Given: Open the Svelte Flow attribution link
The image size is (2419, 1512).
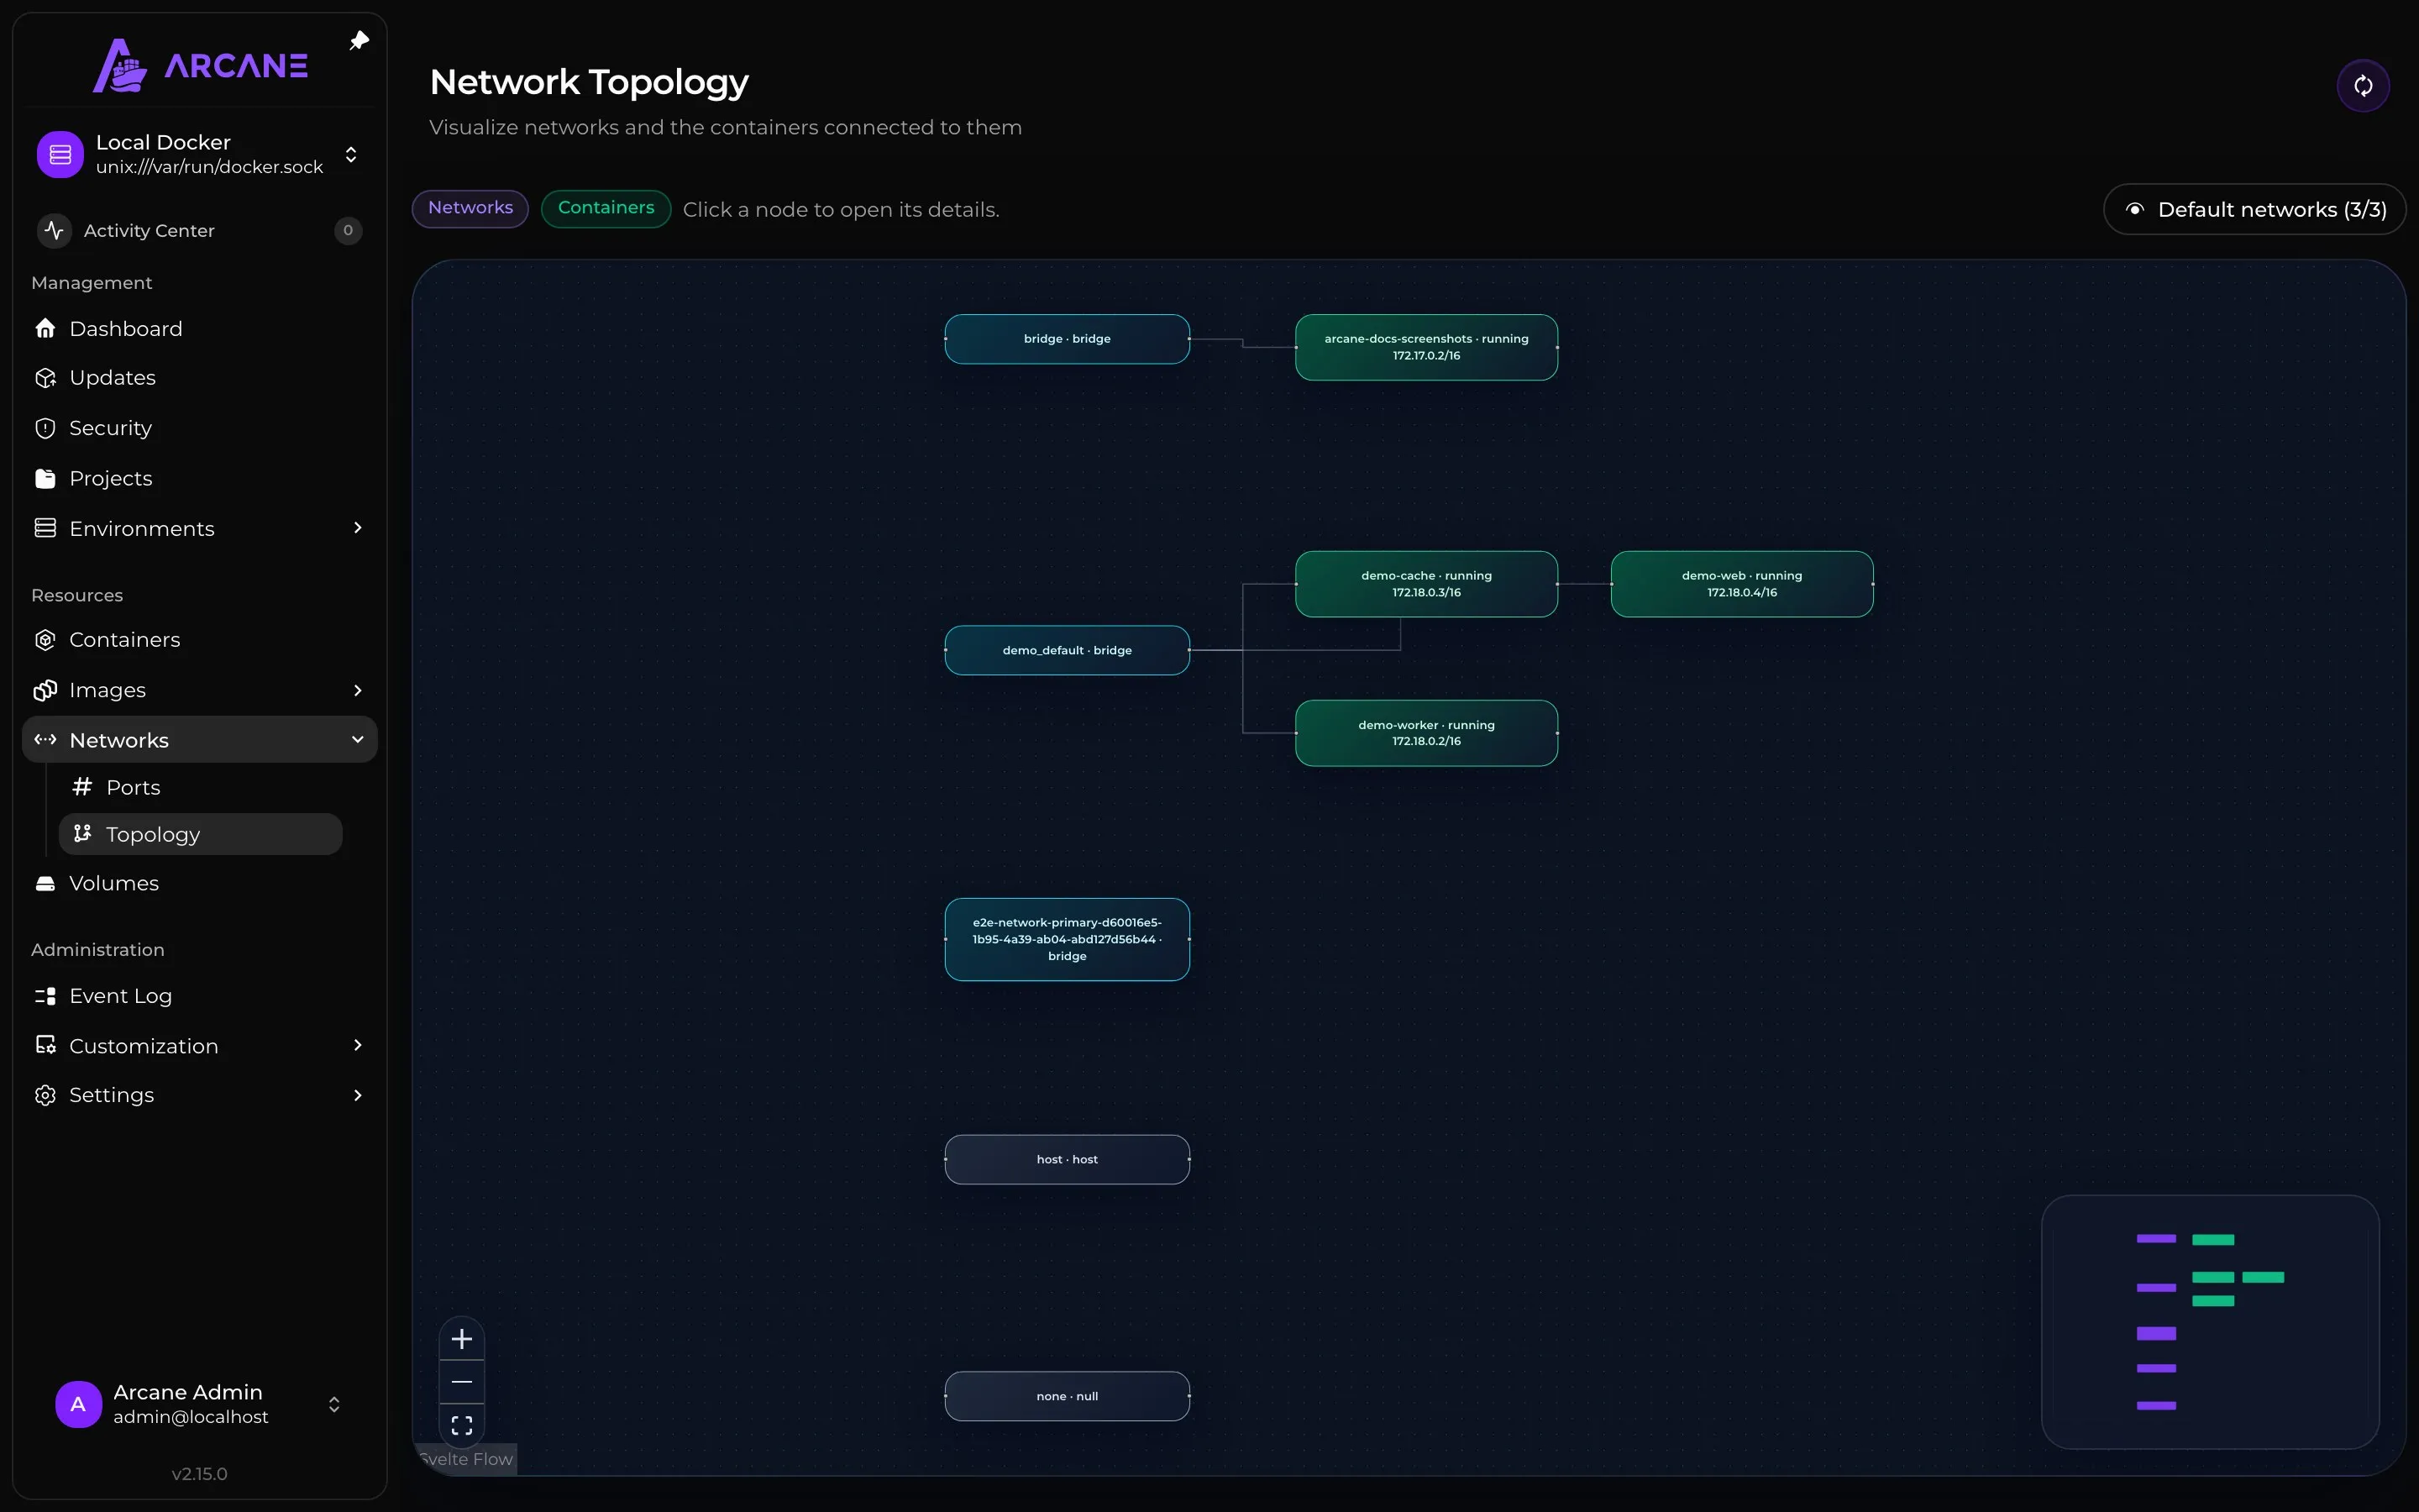Looking at the screenshot, I should click(x=466, y=1459).
